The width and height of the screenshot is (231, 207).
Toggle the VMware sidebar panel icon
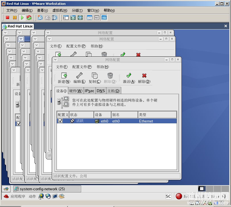66,18
